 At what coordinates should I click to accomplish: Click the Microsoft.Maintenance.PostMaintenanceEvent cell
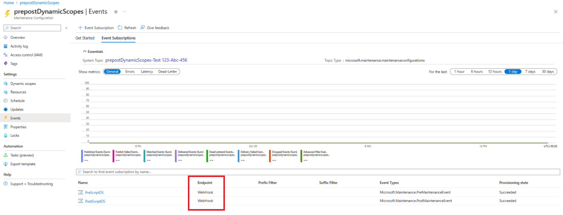(416, 201)
